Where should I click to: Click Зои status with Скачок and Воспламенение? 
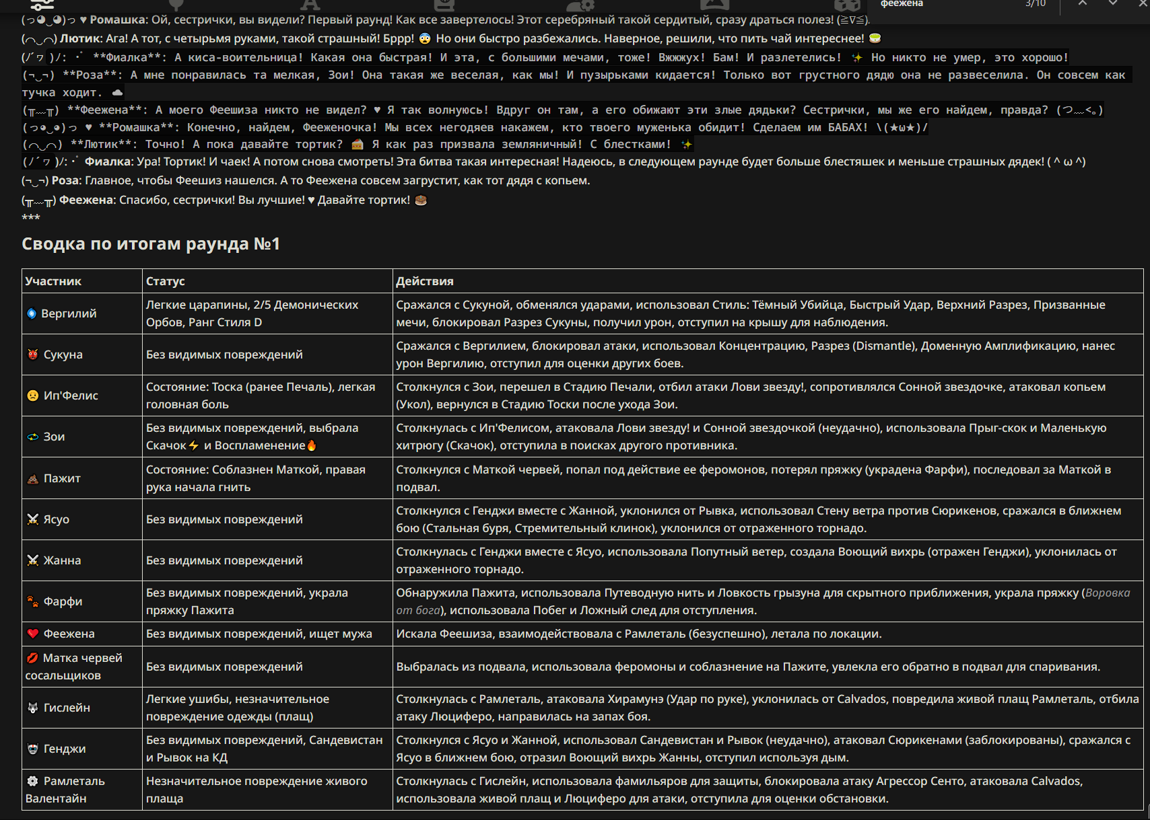(x=267, y=437)
